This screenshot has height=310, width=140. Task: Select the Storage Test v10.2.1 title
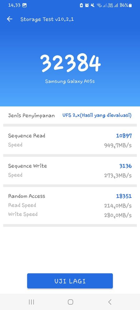47,19
